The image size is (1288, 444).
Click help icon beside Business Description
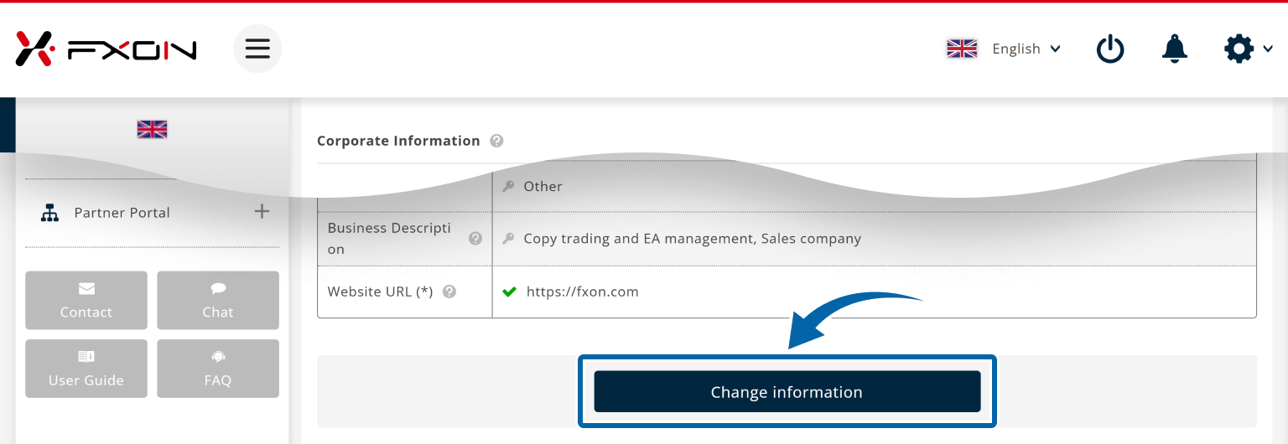click(475, 239)
